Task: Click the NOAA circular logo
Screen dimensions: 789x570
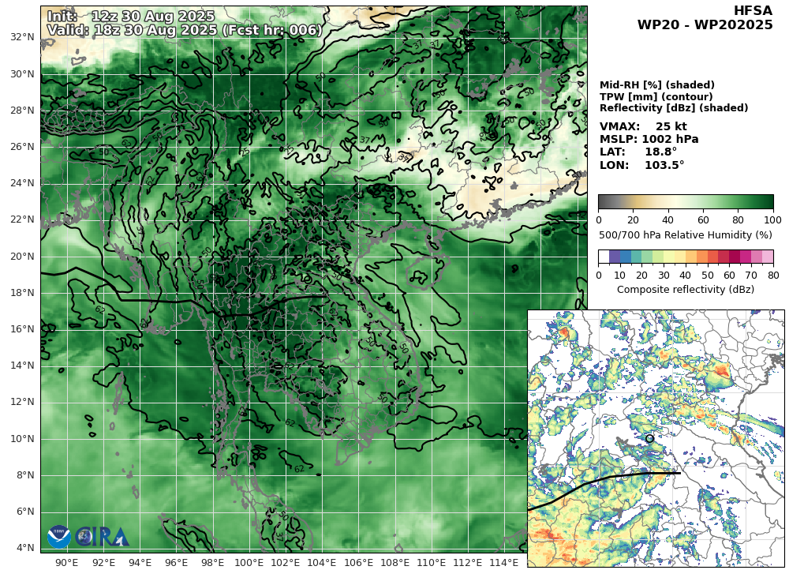Action: click(58, 537)
